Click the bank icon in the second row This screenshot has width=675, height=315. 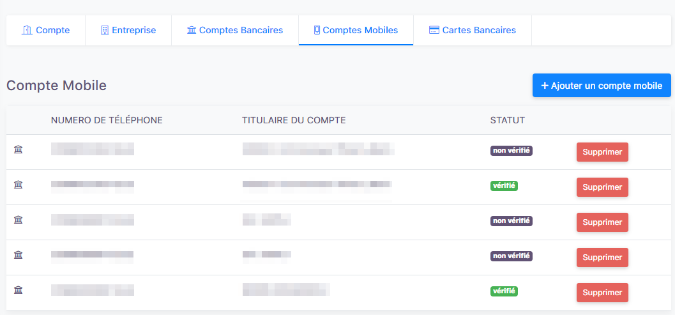coord(18,185)
